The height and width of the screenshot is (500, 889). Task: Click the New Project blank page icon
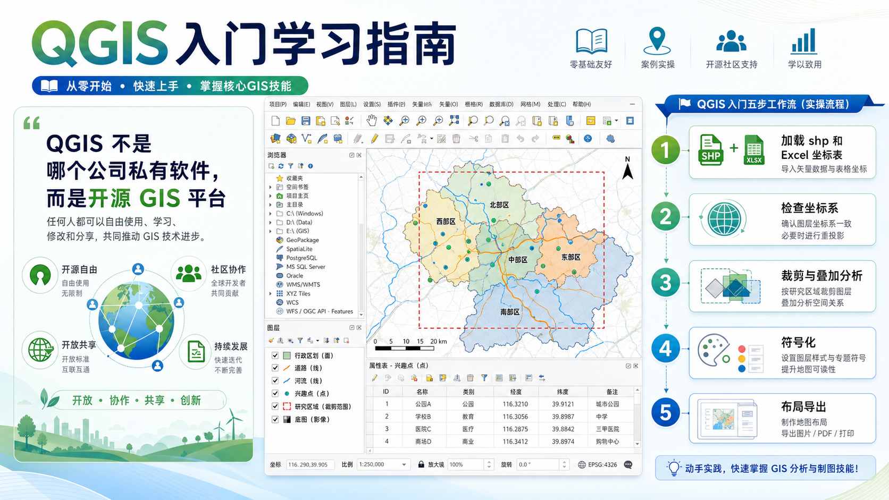(x=275, y=121)
